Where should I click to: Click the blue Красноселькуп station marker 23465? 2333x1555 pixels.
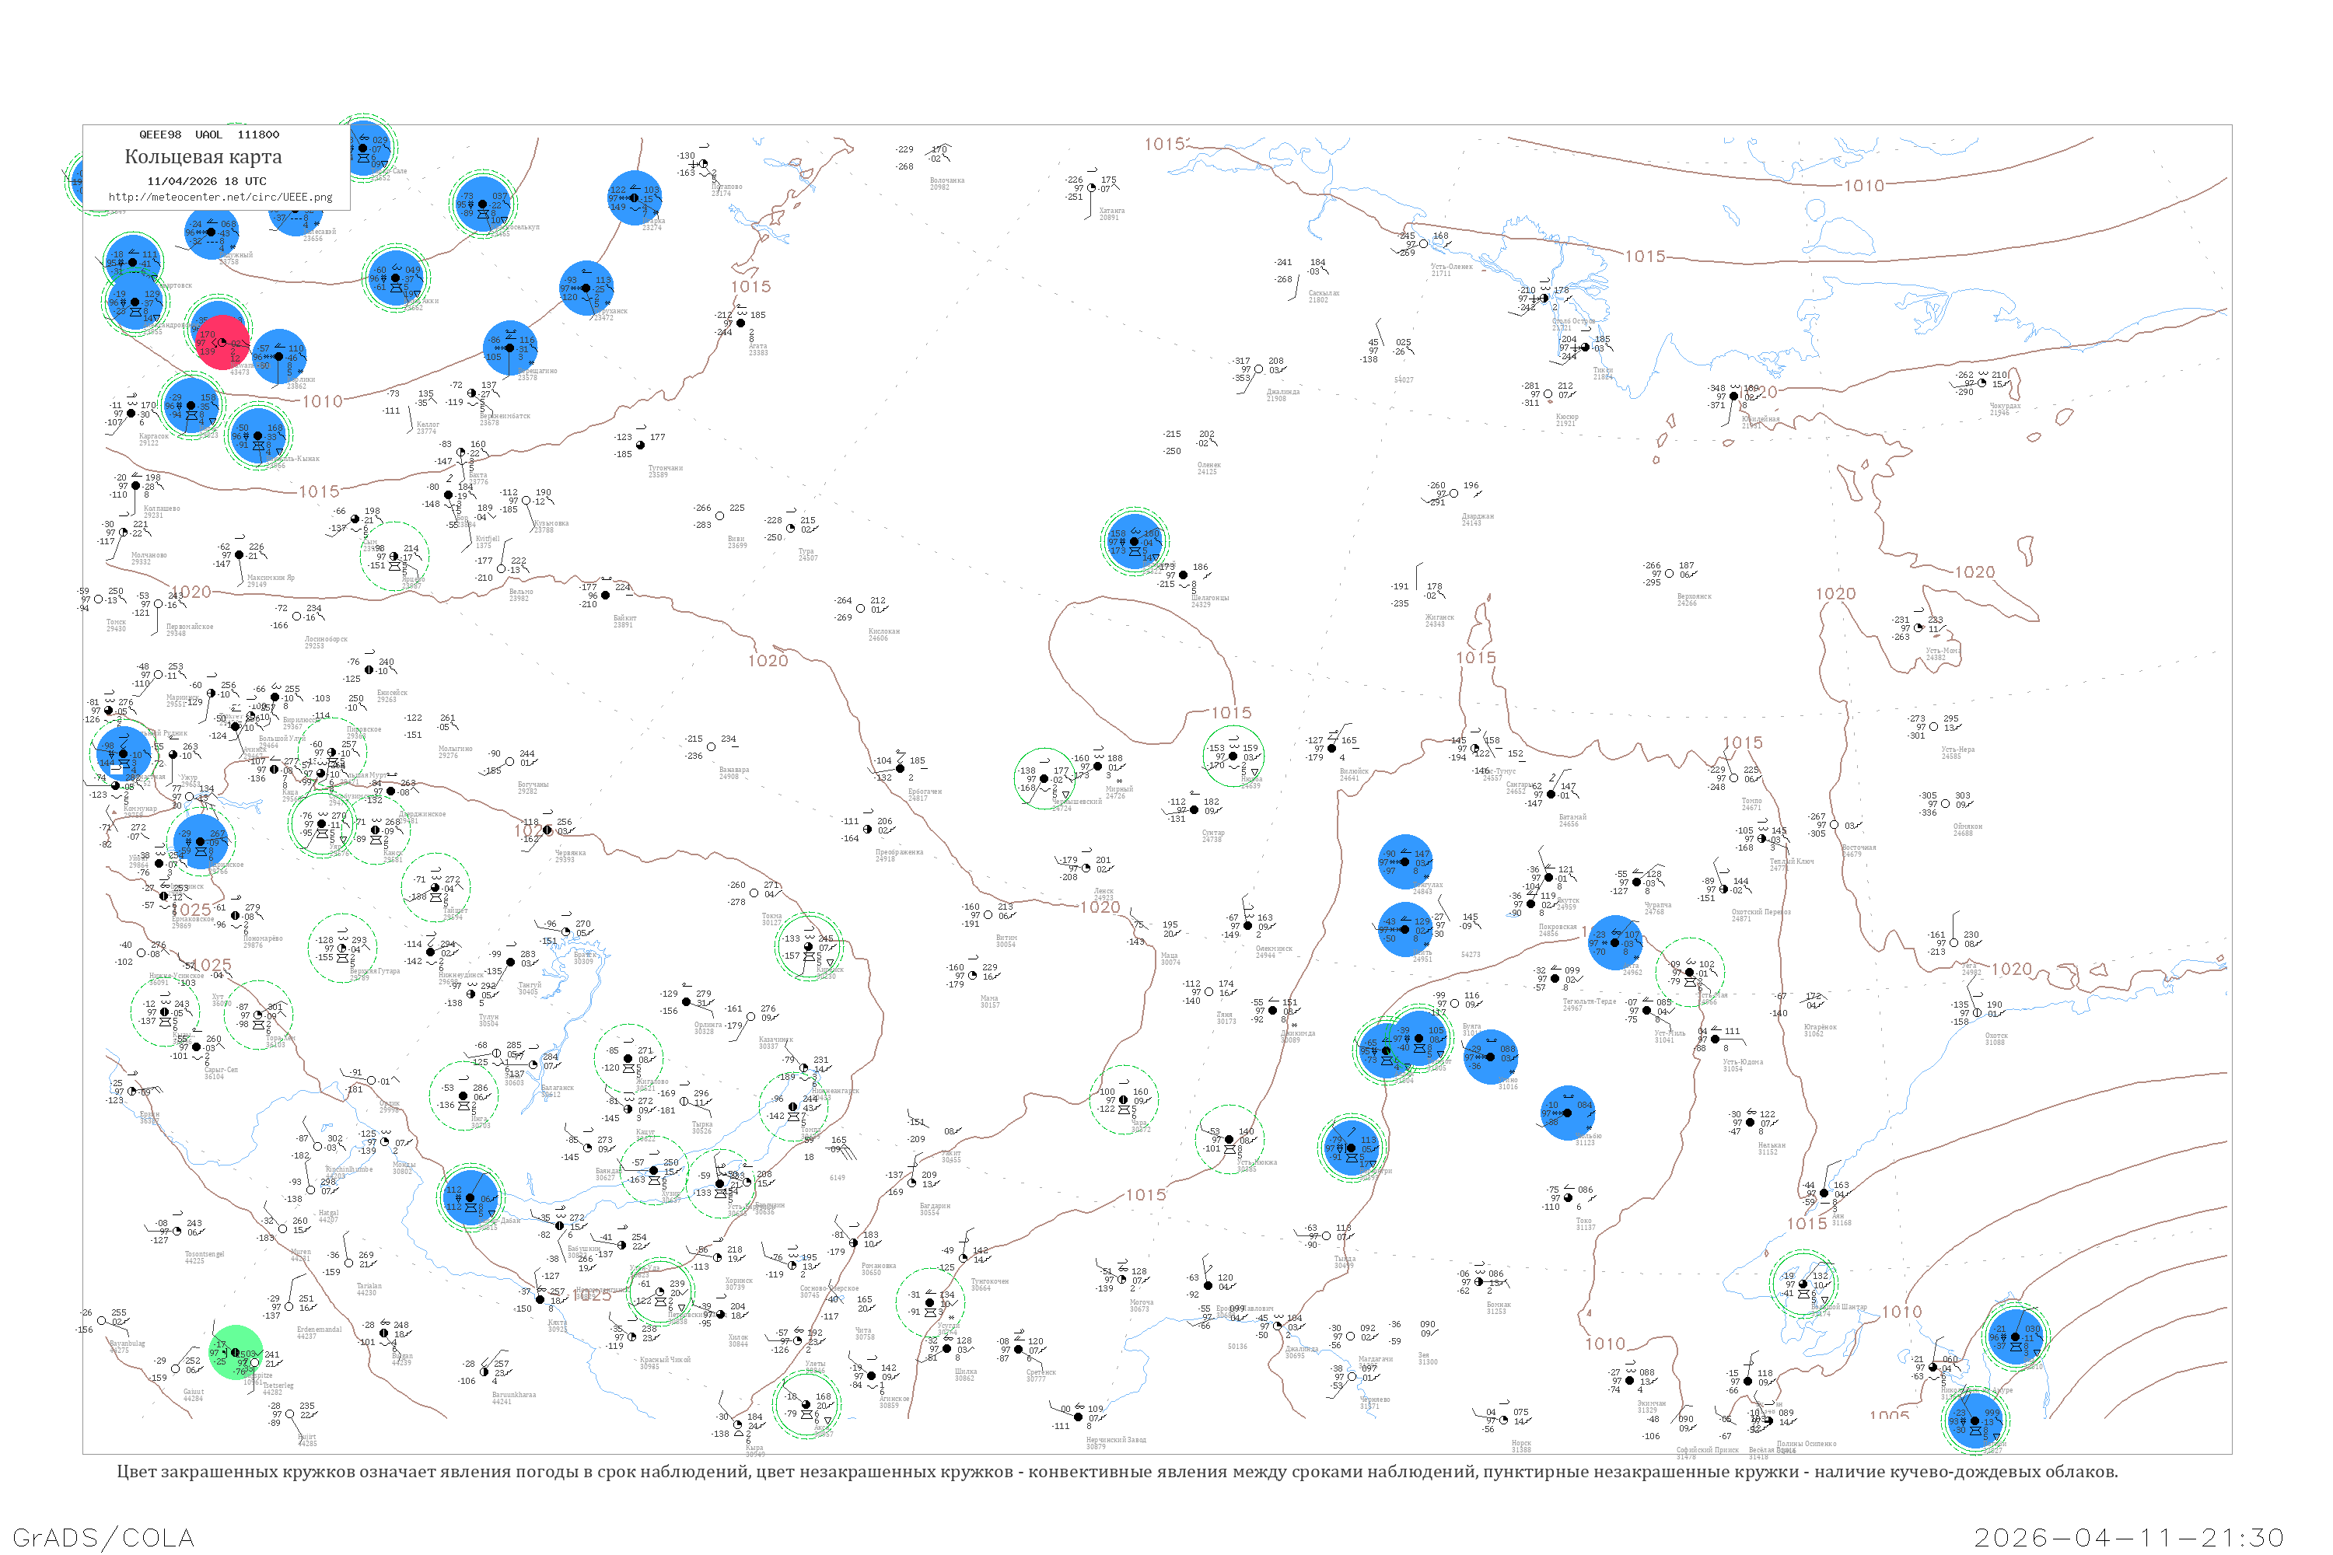483,203
